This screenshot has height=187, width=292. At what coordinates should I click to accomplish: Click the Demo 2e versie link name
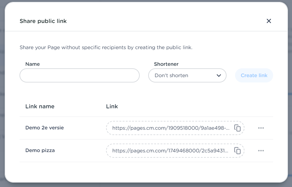pyautogui.click(x=44, y=128)
